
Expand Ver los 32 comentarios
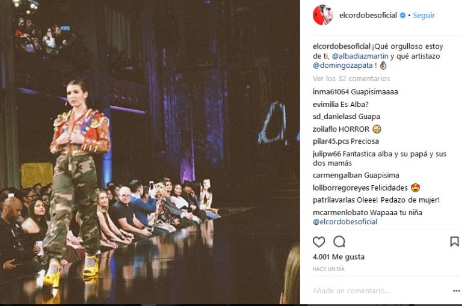click(x=351, y=79)
